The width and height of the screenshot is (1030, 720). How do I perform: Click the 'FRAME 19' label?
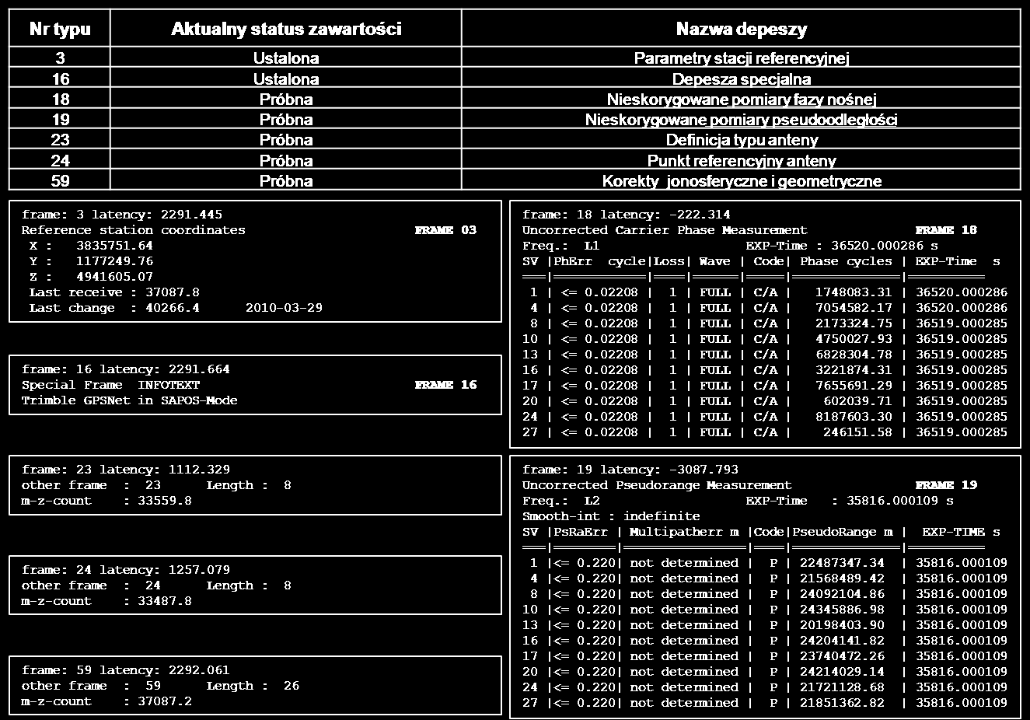(x=946, y=485)
